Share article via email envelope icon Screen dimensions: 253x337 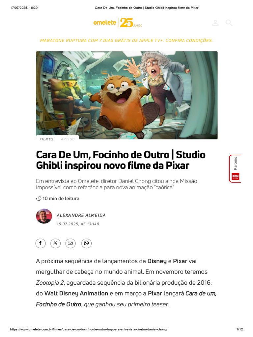click(x=70, y=243)
